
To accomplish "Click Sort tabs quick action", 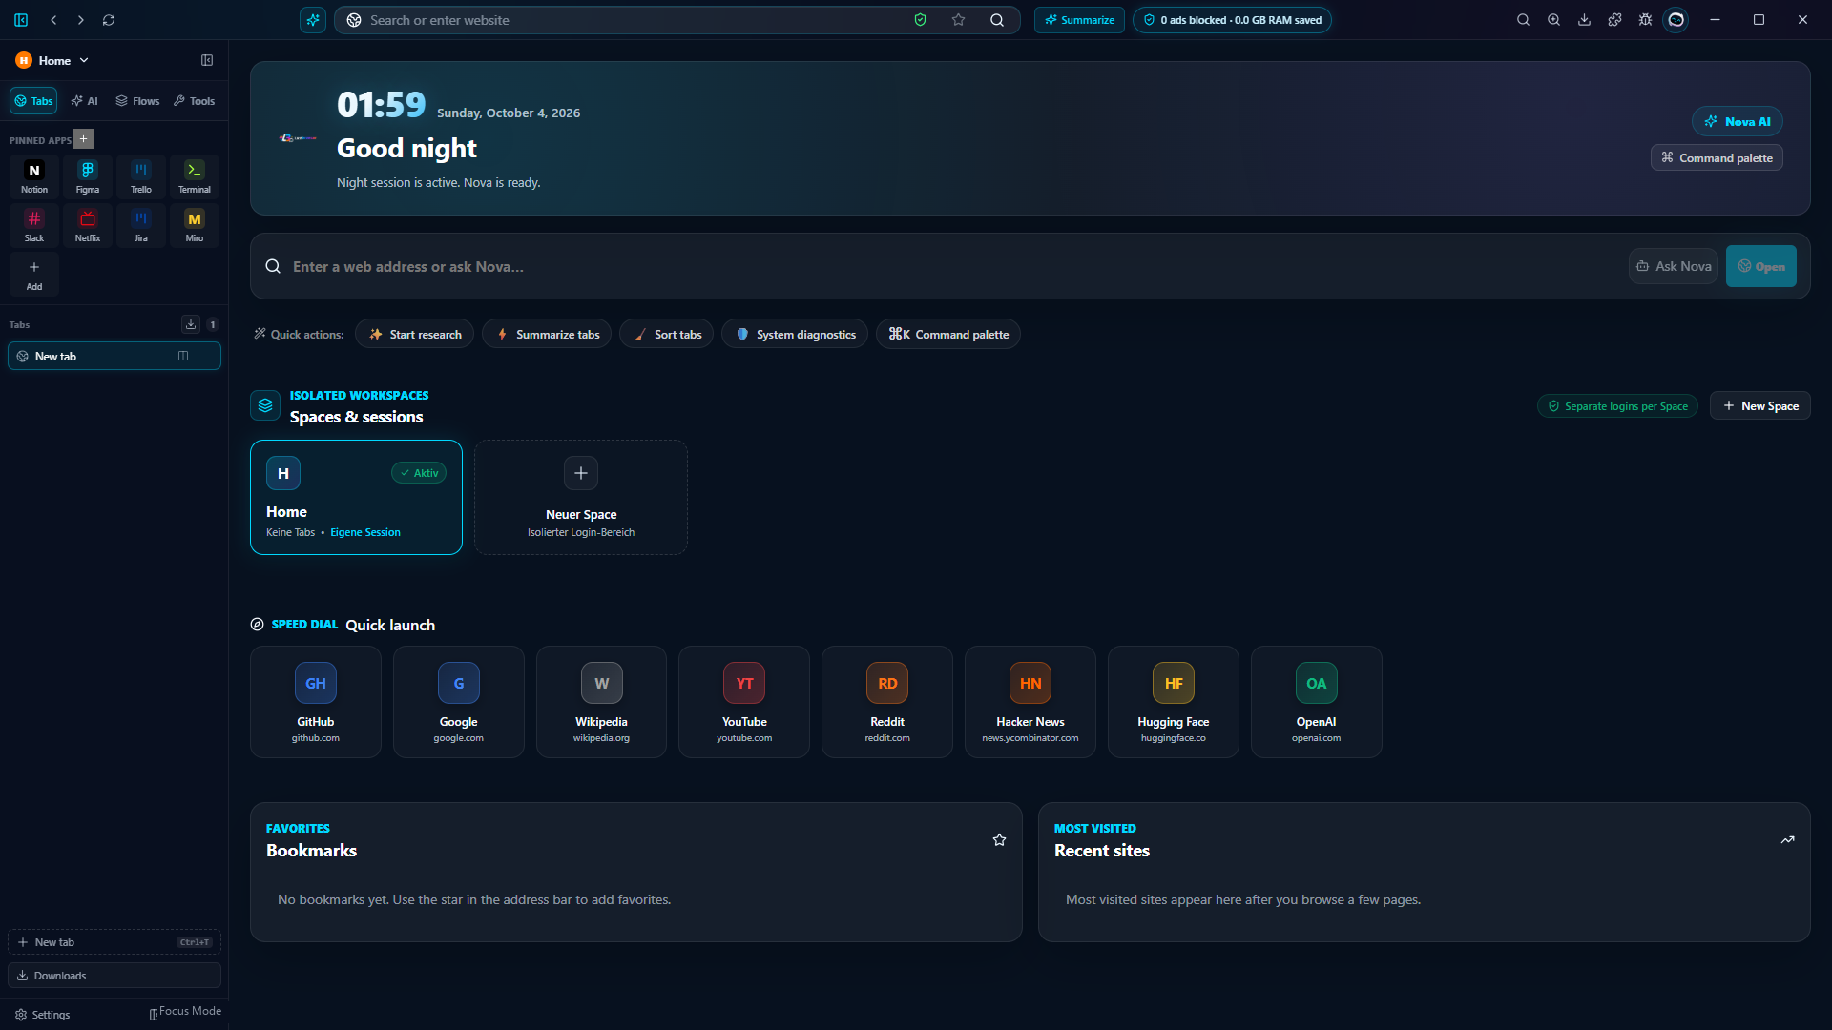I will [x=666, y=334].
